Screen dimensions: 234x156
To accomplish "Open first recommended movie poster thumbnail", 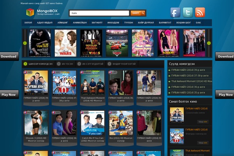I will 177,115.
